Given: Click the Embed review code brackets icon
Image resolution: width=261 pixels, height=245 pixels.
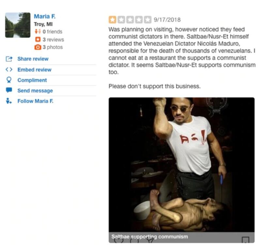Looking at the screenshot, I should click(x=9, y=69).
